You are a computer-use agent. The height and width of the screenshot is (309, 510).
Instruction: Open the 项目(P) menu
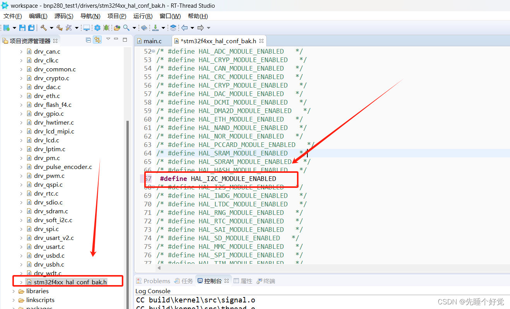(117, 16)
